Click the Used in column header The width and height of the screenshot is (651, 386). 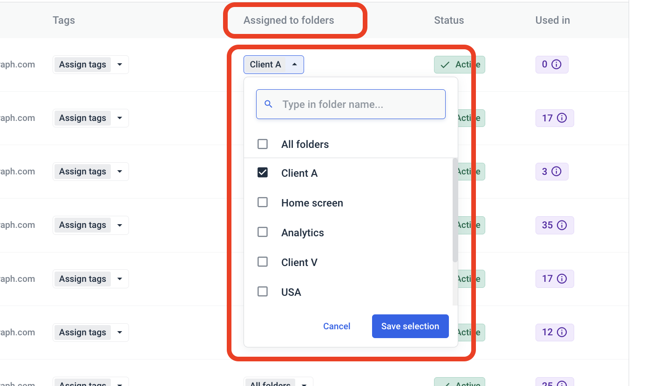click(552, 20)
